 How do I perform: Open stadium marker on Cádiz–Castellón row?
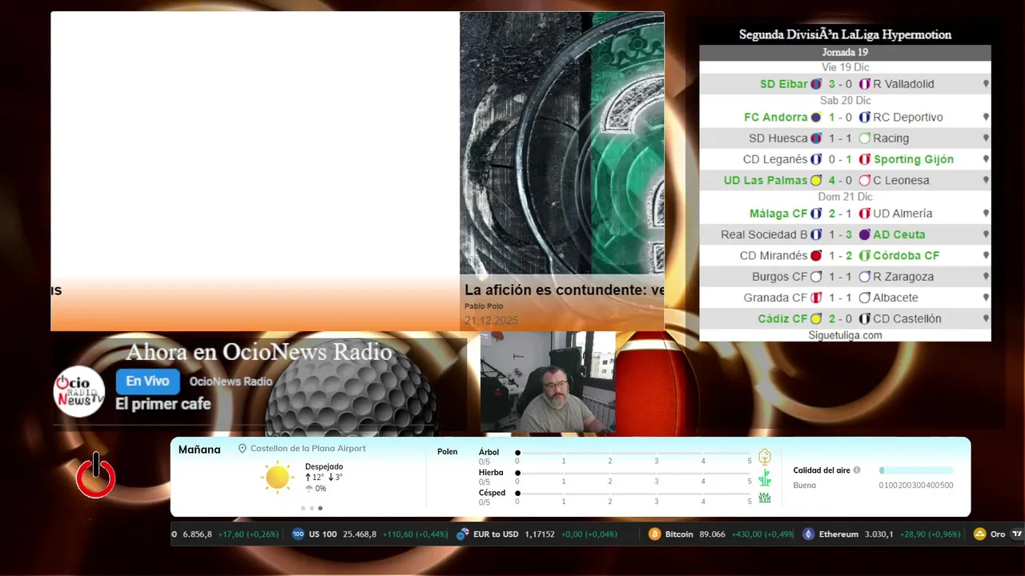tap(986, 319)
